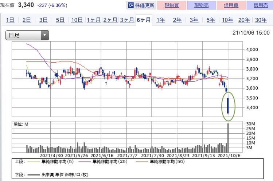The image size is (273, 181).
Task: Switch chart period to 2日
Action: pos(27,20)
